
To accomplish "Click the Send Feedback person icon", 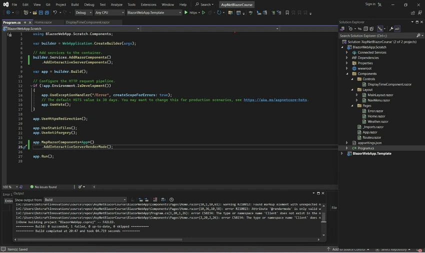I will pyautogui.click(x=420, y=12).
